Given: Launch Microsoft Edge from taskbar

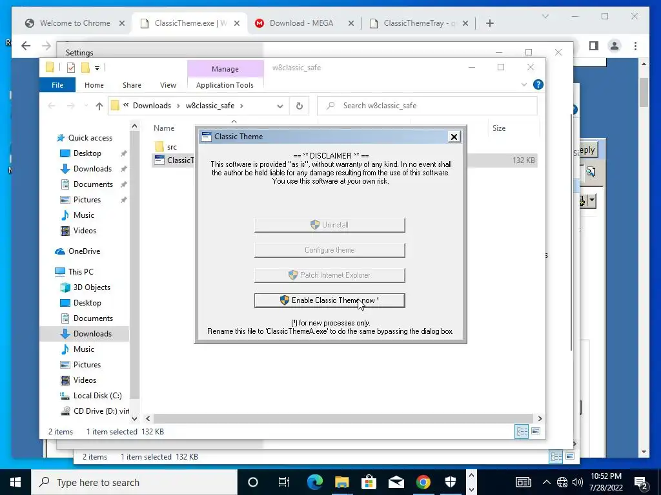Looking at the screenshot, I should coord(314,482).
